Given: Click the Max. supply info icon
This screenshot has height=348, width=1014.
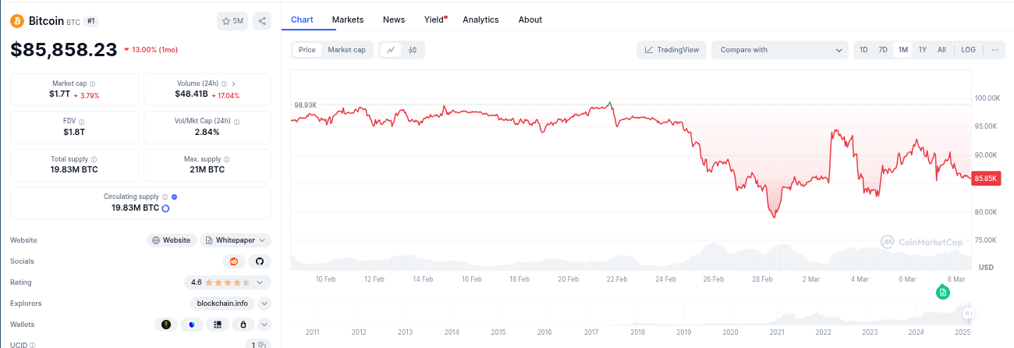Looking at the screenshot, I should click(x=227, y=159).
